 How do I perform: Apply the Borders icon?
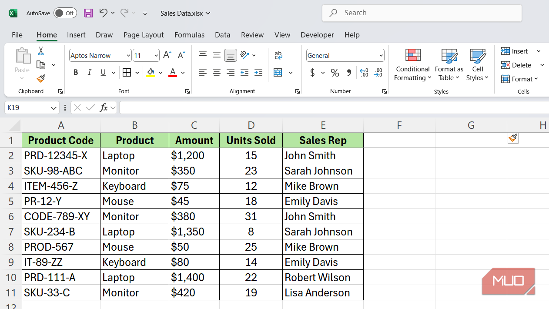(127, 73)
